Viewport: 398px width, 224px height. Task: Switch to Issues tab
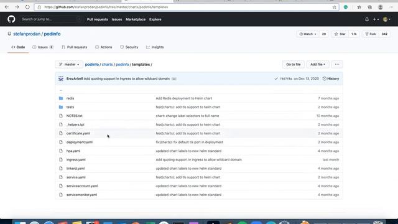coord(43,47)
